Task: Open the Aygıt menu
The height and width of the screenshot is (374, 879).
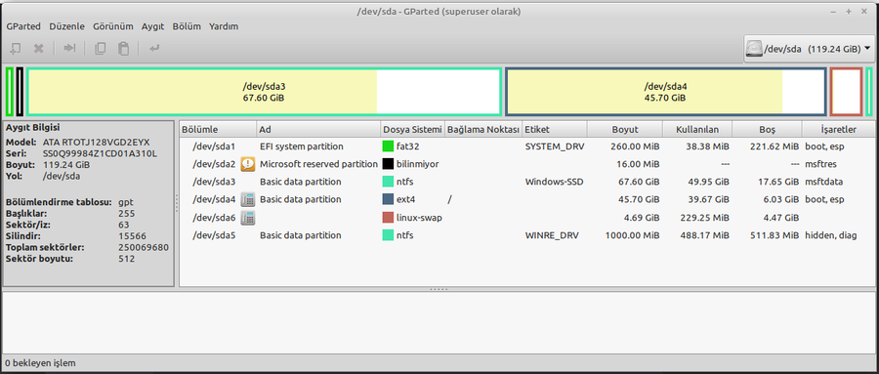Action: click(152, 26)
